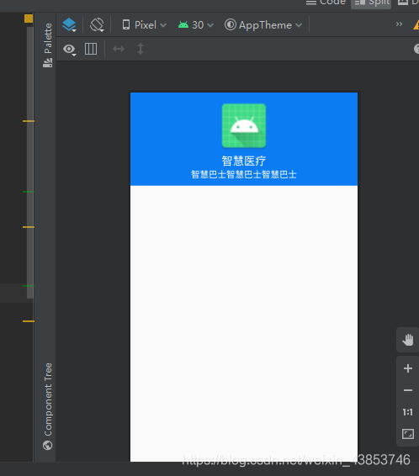This screenshot has height=476, width=419.
Task: Select the 智慧巴士智慧巴士智慧巴士 subtitle text
Action: (x=244, y=174)
